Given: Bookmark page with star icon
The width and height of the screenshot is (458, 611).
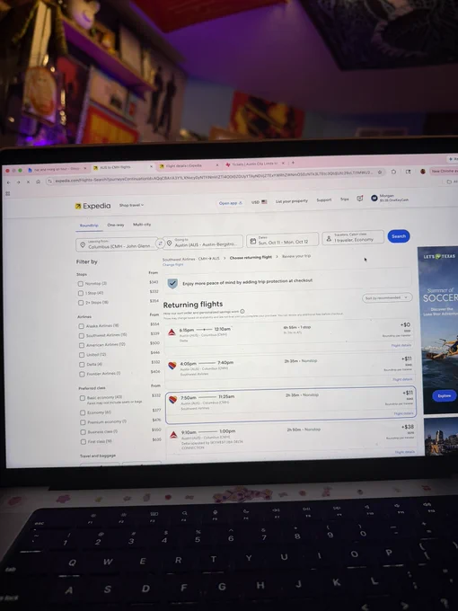Looking at the screenshot, I should [x=380, y=172].
